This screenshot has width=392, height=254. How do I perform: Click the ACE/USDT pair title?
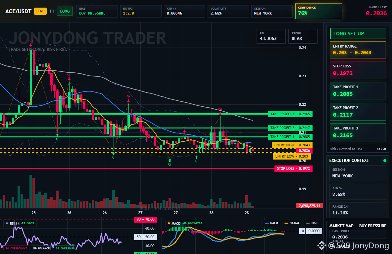tap(18, 12)
